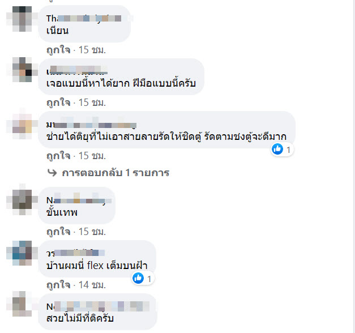Expand การตอบกลับ 1 รายการ replies
Screen dimensions: 355x333
point(116,173)
